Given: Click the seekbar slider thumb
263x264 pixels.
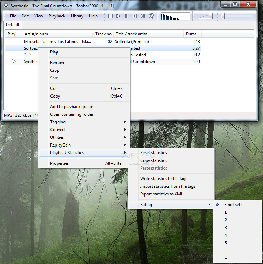Looking at the screenshot, I should pos(223,16).
